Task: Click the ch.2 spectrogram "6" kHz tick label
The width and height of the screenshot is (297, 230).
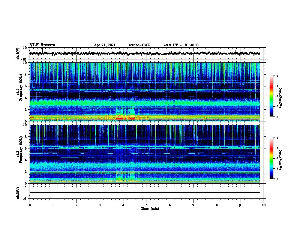Action: [x=26, y=148]
